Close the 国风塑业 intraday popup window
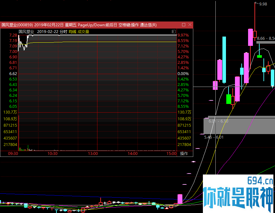 [190, 25]
